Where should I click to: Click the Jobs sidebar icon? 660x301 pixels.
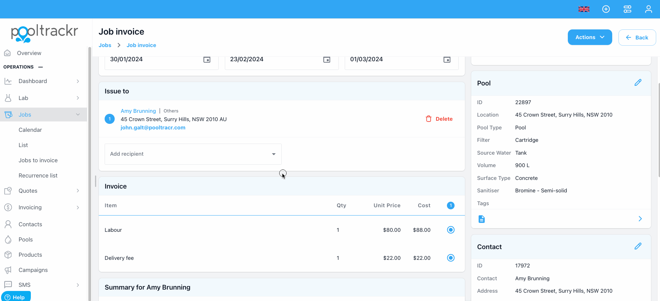click(8, 115)
